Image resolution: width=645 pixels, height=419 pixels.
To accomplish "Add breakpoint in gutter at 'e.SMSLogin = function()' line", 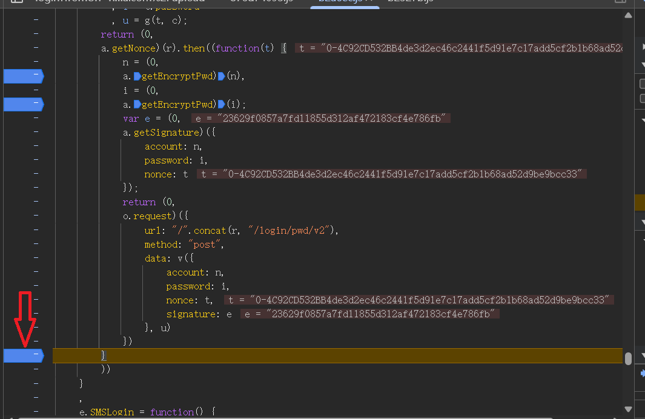I will [x=36, y=411].
